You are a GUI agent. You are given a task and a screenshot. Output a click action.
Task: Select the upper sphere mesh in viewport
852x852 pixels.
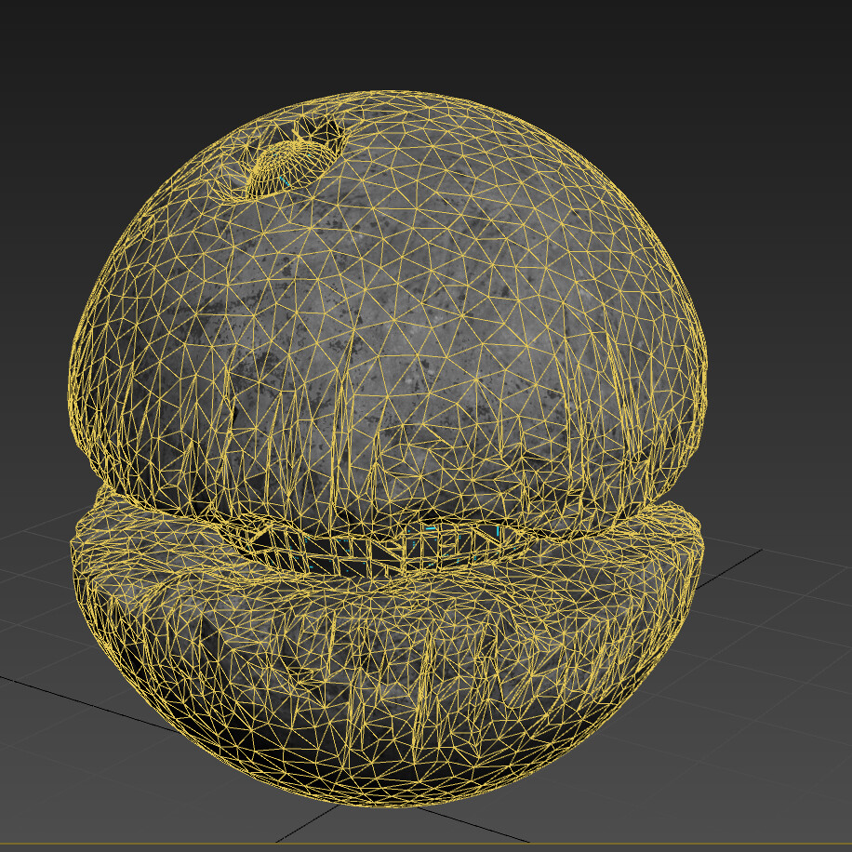pyautogui.click(x=388, y=315)
